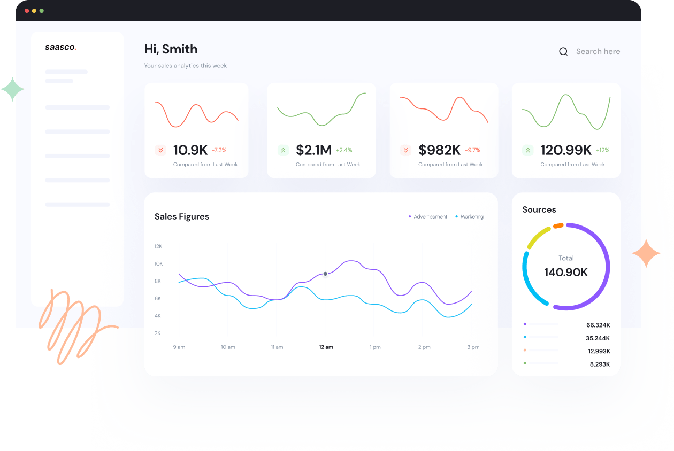The width and height of the screenshot is (674, 451).
Task: Open the 66.324K source row
Action: [567, 325]
